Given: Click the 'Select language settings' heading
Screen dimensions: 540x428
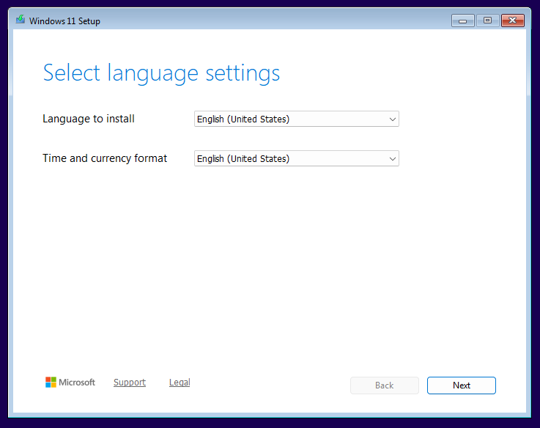Looking at the screenshot, I should pyautogui.click(x=161, y=73).
